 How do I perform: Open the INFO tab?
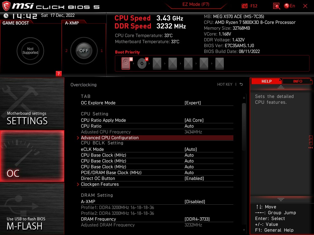[297, 81]
